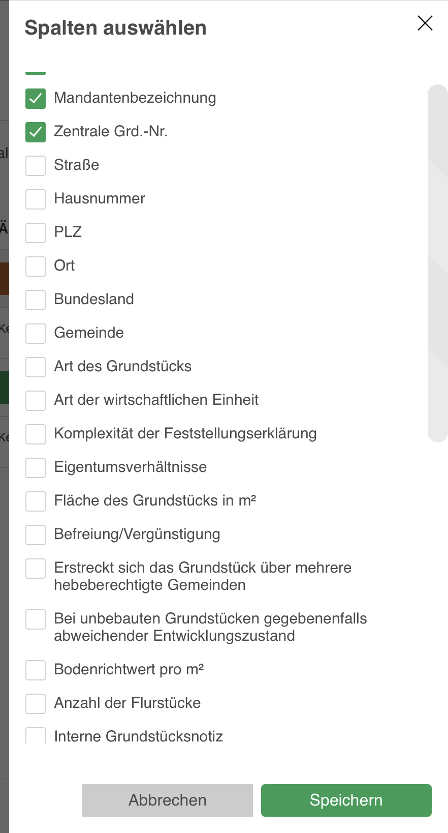Image resolution: width=448 pixels, height=833 pixels.
Task: Check Art des Grundstücks
Action: click(x=36, y=367)
